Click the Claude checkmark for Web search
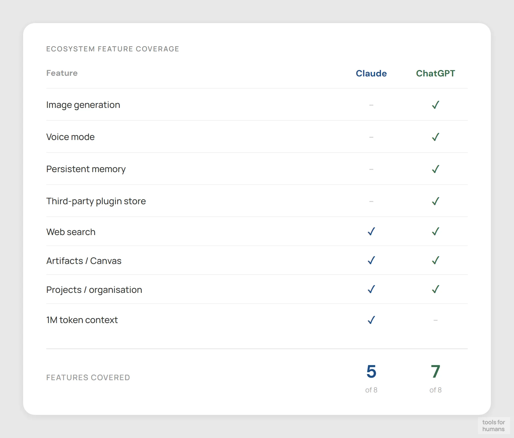Screen dimensions: 514x438 [371, 232]
